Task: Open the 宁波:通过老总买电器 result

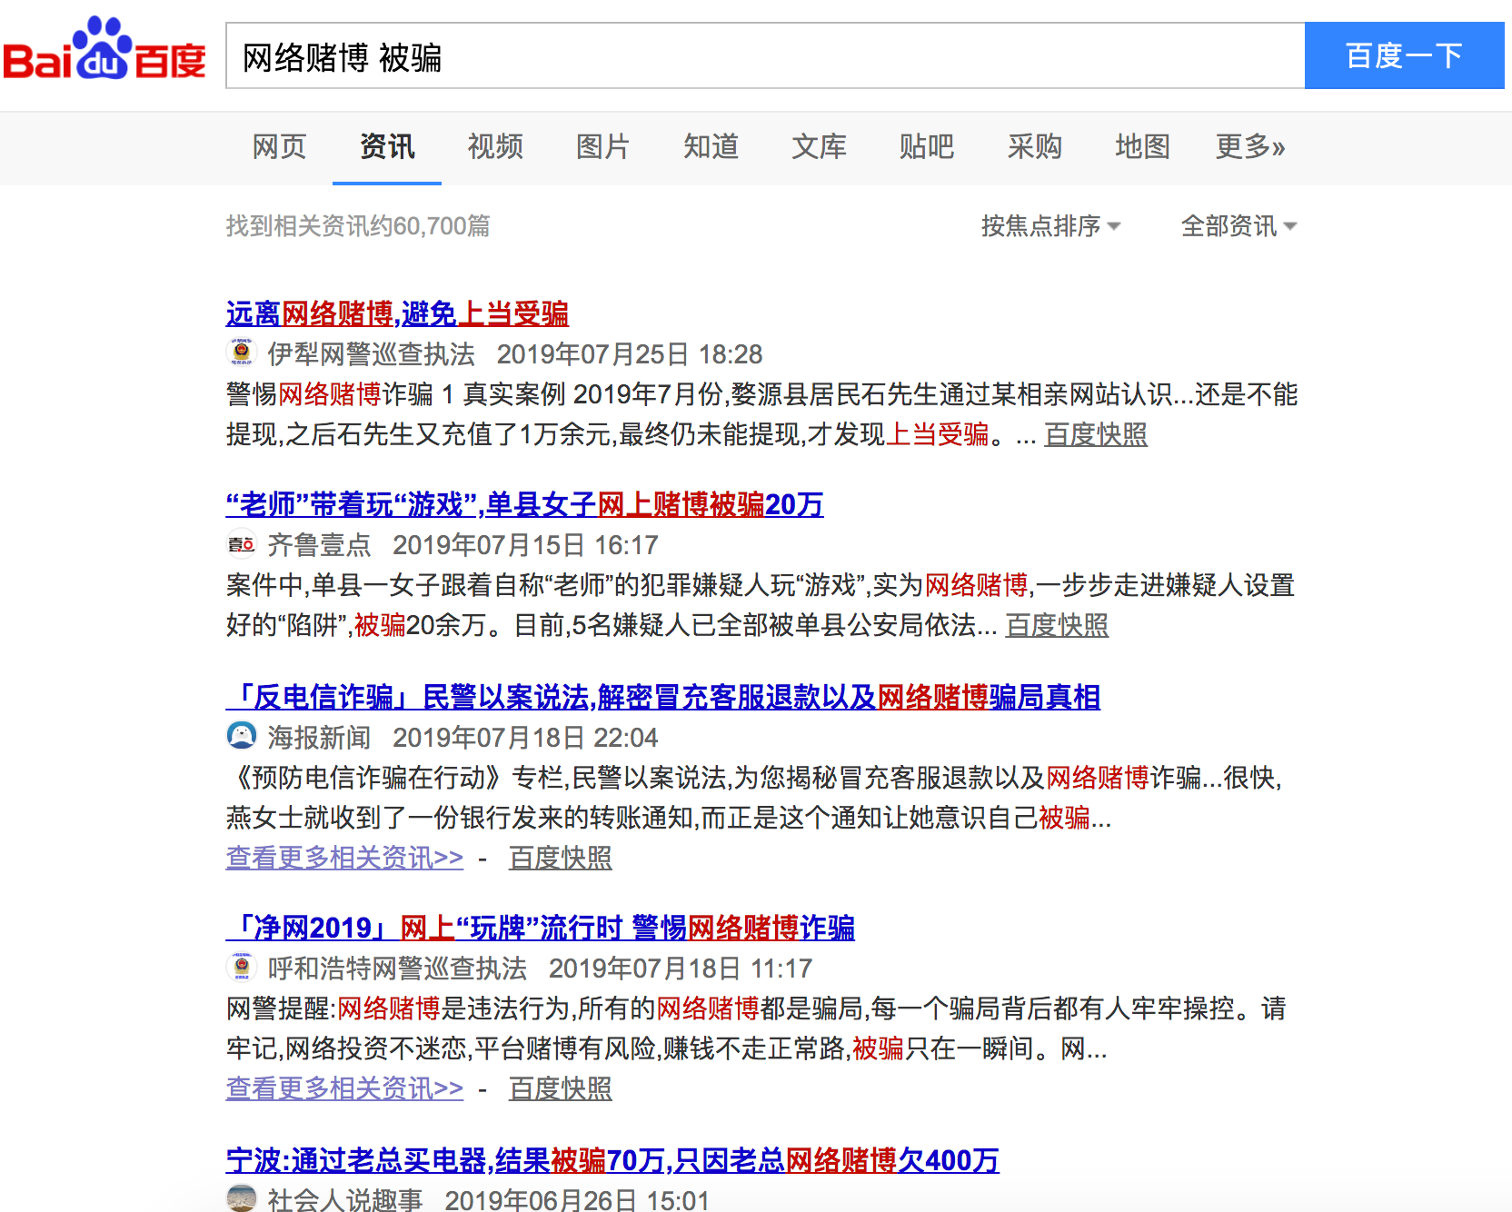Action: coord(612,1160)
